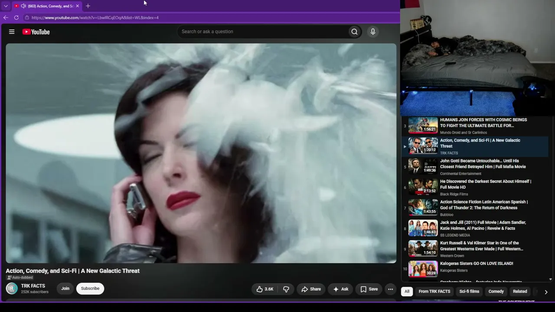555x312 pixels.
Task: Expand the browser tab list dropdown
Action: pos(6,6)
